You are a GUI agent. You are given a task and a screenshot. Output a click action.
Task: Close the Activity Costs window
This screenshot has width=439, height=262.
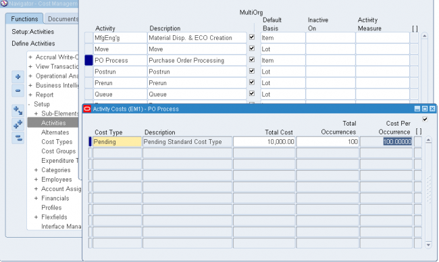432,109
